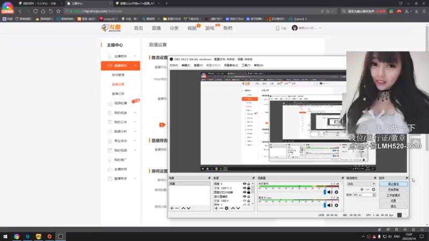Open source properties gear in sources panel

[226, 208]
